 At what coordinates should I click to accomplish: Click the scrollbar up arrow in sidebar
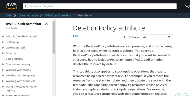(x=54, y=20)
